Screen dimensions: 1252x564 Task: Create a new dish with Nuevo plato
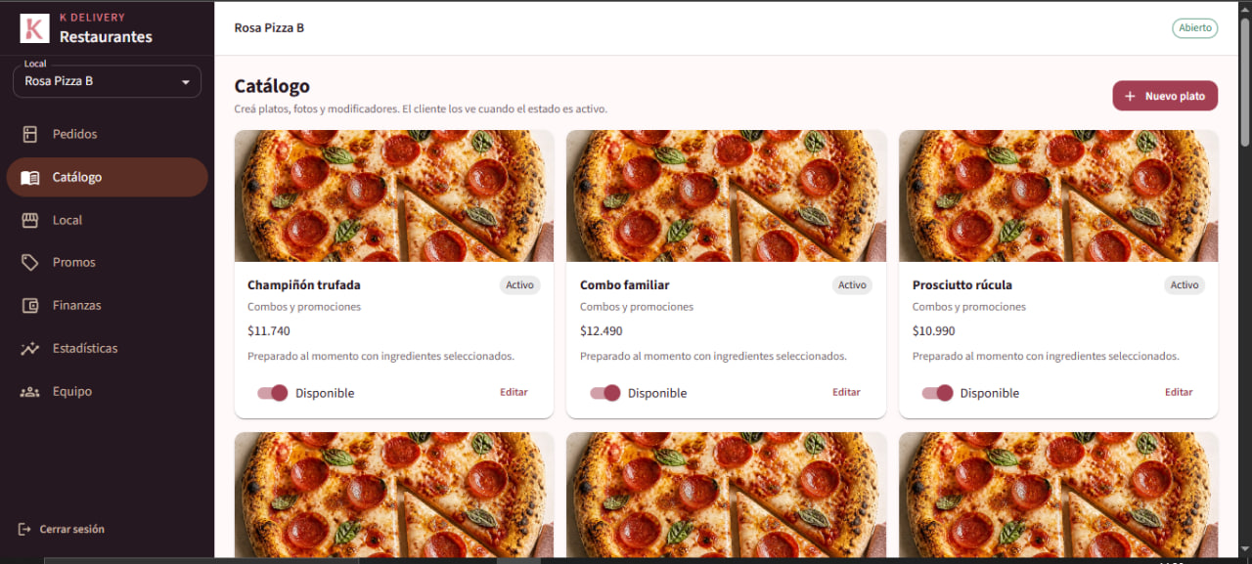click(x=1165, y=96)
